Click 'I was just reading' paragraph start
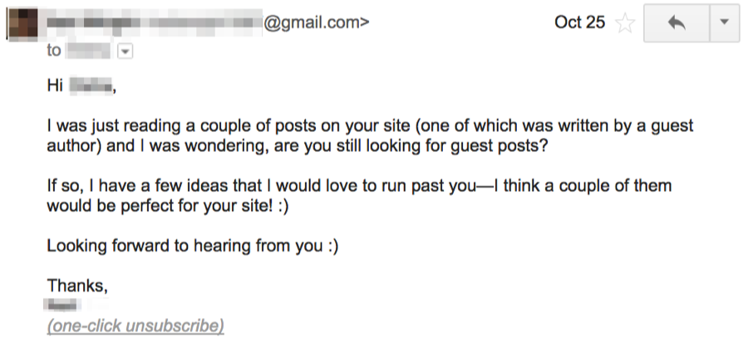This screenshot has height=352, width=748. (114, 126)
